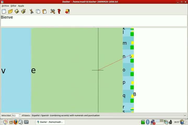This screenshot has height=125, width=188.
Task: Select the letter m box in canvas
Action: pos(128,43)
